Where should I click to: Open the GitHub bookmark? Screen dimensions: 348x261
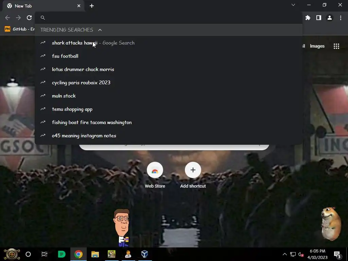(19, 29)
